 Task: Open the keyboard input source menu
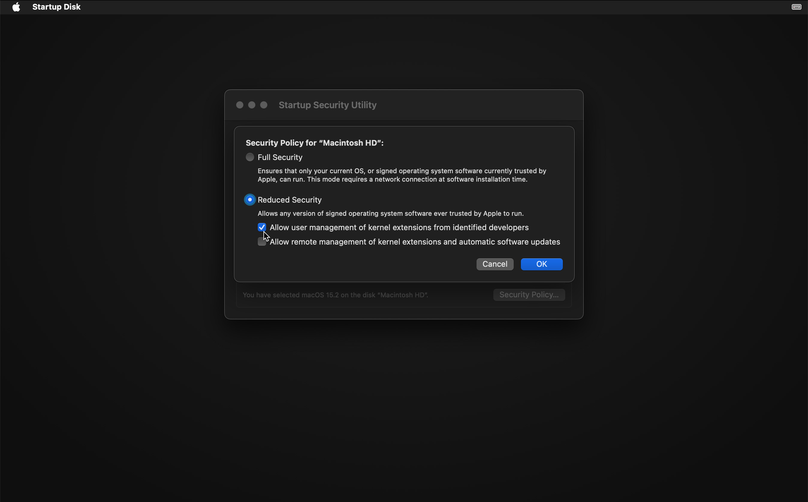[796, 7]
